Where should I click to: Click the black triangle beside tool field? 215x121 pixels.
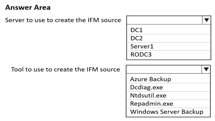206,69
